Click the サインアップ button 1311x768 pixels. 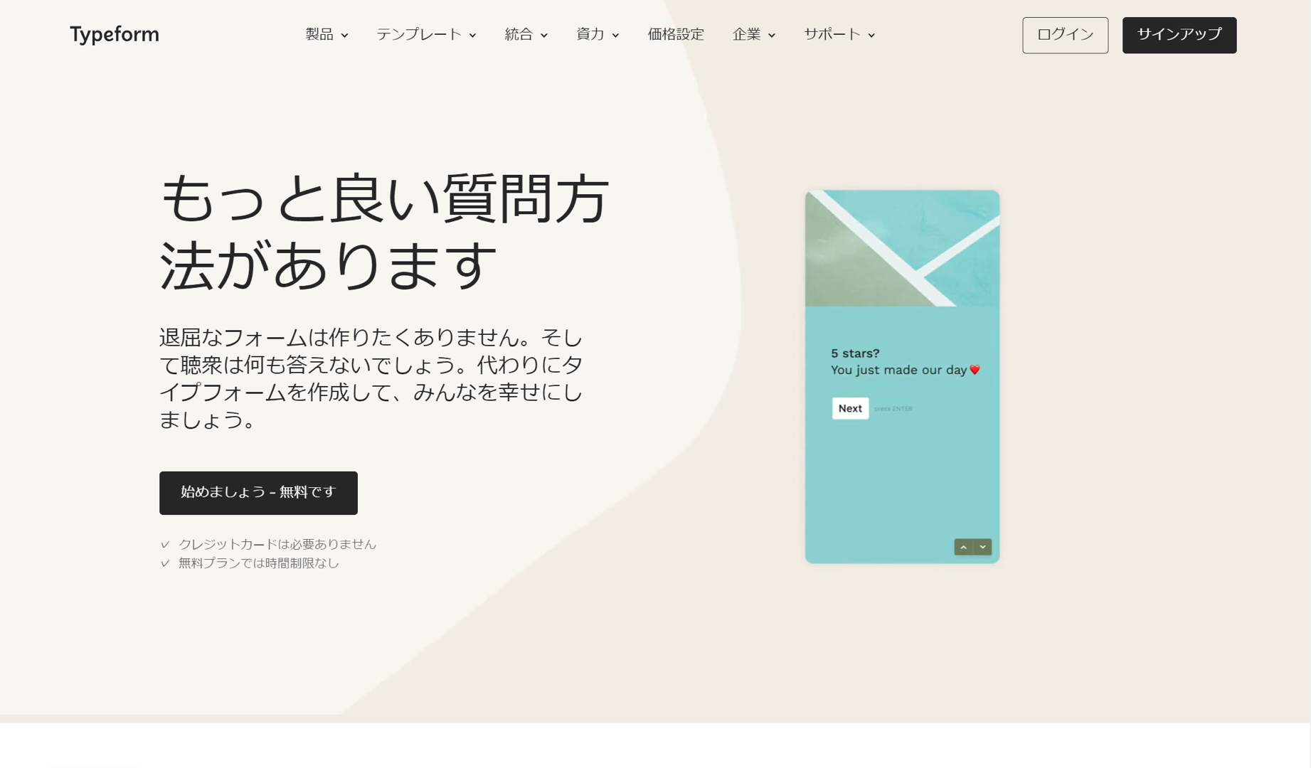[1179, 35]
